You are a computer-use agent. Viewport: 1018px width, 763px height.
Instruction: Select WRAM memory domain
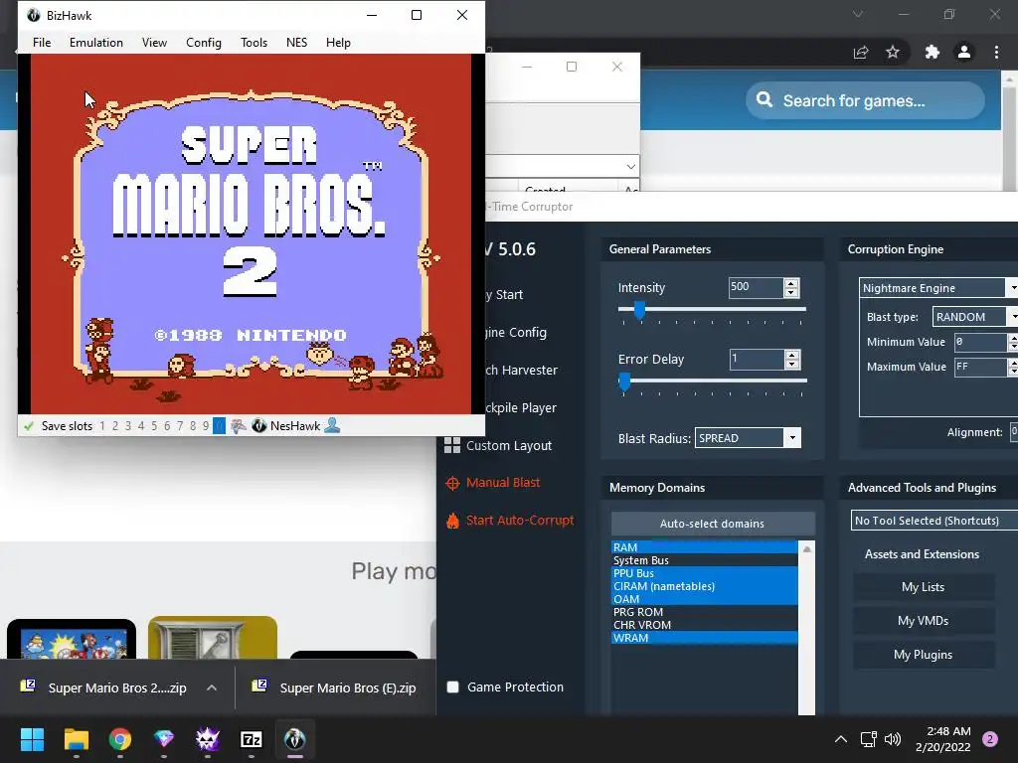pos(705,638)
